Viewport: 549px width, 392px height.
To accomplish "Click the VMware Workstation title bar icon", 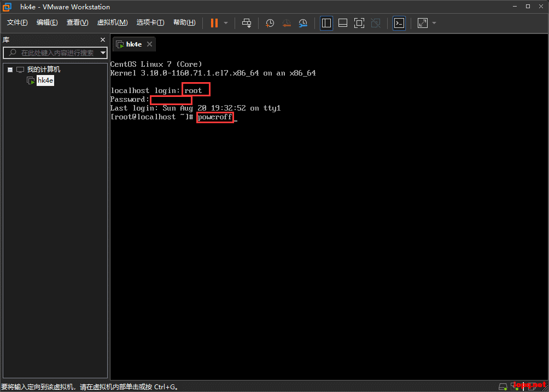I will (x=6, y=7).
